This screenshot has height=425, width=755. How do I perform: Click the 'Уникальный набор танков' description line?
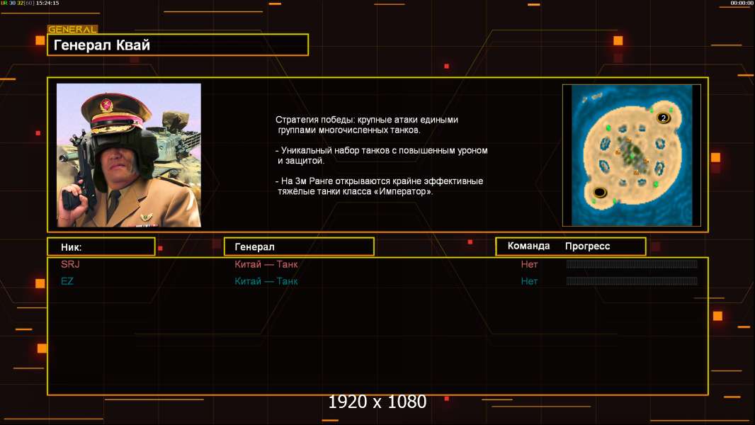pyautogui.click(x=381, y=155)
